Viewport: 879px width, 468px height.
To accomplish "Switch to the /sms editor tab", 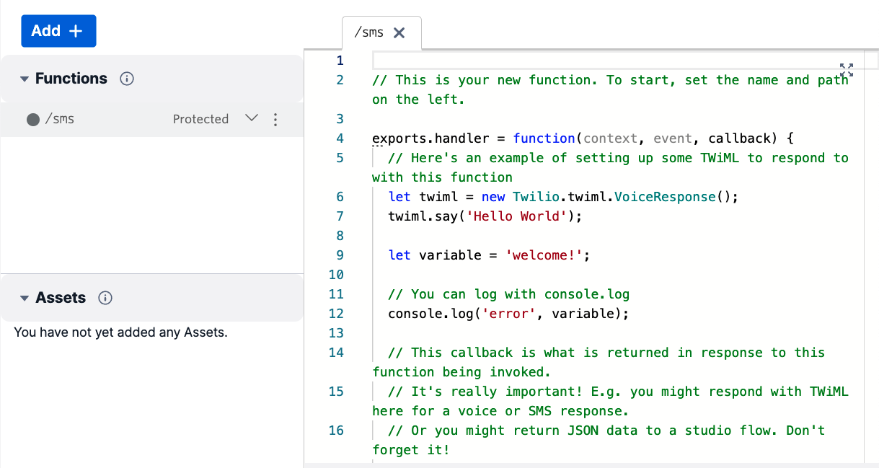I will pos(368,33).
